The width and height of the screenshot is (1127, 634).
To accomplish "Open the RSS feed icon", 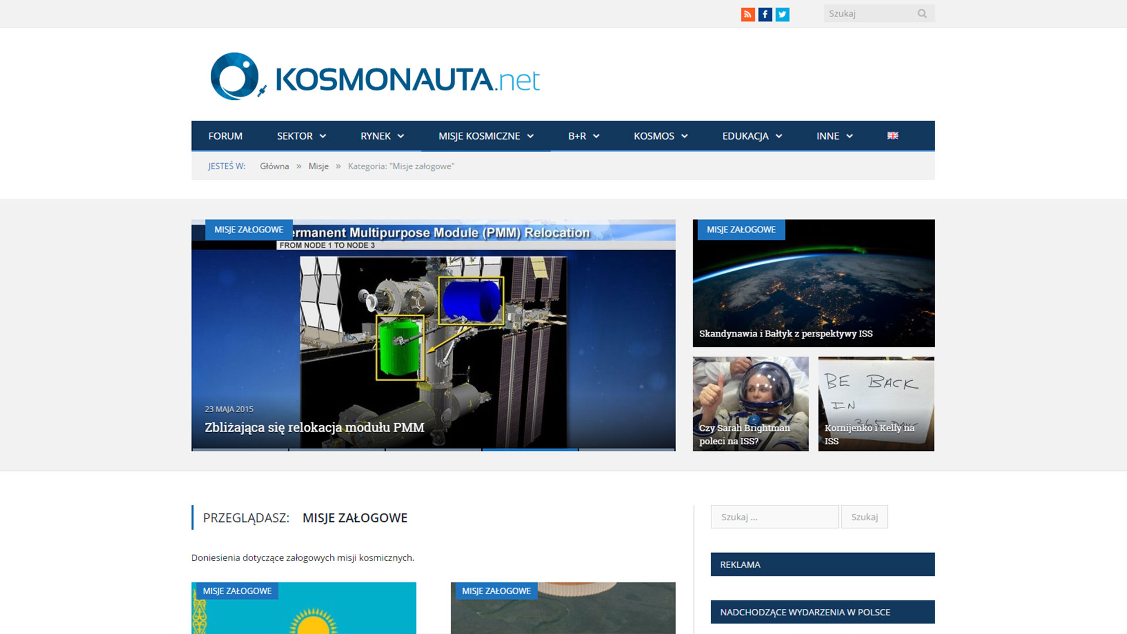I will [747, 15].
